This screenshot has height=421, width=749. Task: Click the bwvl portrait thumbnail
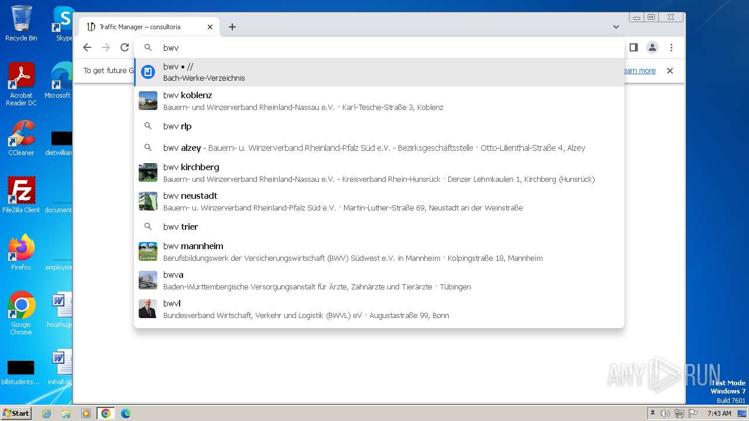148,309
